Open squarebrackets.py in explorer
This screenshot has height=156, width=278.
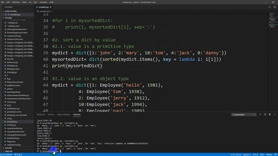coord(15,128)
